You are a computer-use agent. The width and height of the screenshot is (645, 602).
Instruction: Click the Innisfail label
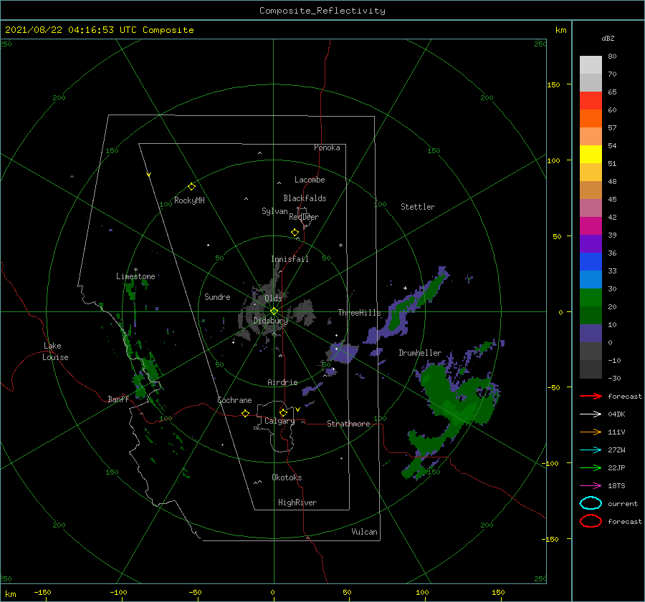pos(290,259)
